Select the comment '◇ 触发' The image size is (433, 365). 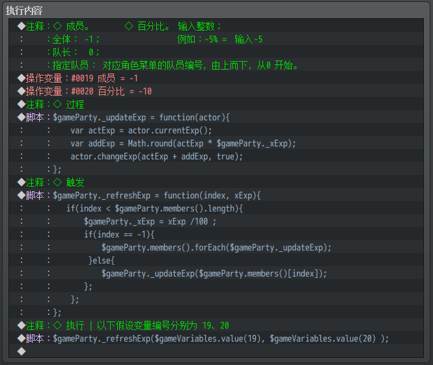coord(216,182)
